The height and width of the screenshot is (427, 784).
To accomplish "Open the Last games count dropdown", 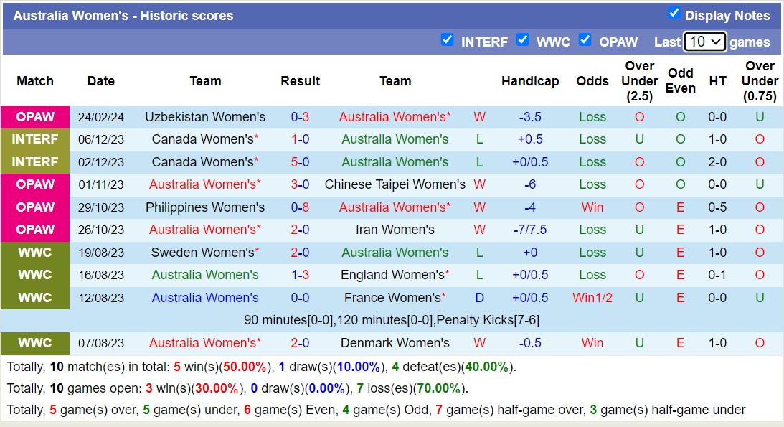I will tap(704, 42).
